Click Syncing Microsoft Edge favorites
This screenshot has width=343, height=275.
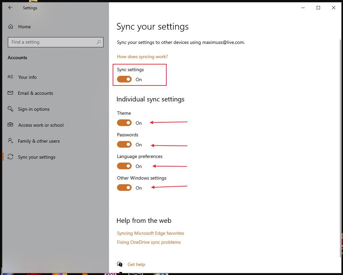tap(150, 233)
